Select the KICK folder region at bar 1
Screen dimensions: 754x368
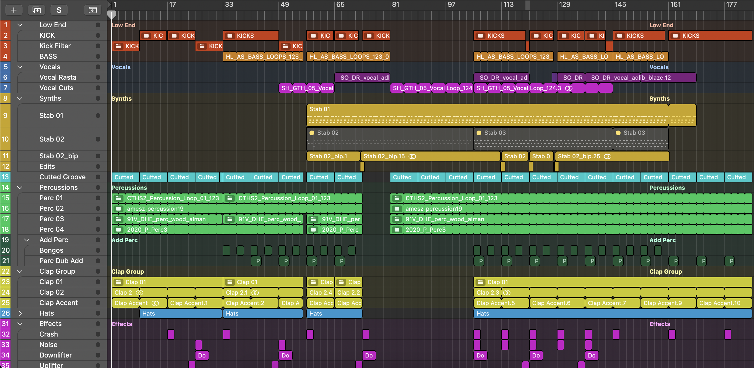pos(126,46)
